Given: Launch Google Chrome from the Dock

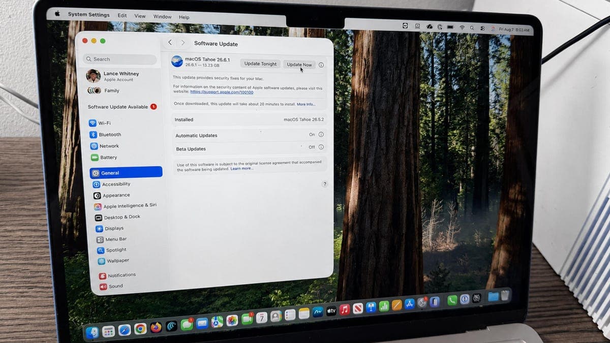Looking at the screenshot, I should [x=140, y=329].
